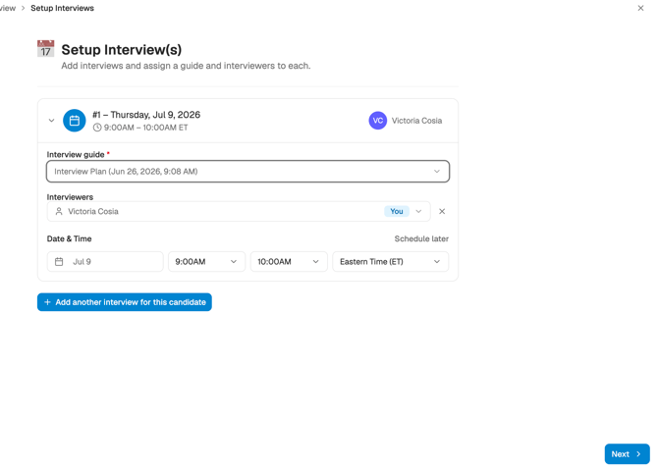658x470 pixels.
Task: Click the arrow chevron on the Next button
Action: 638,454
